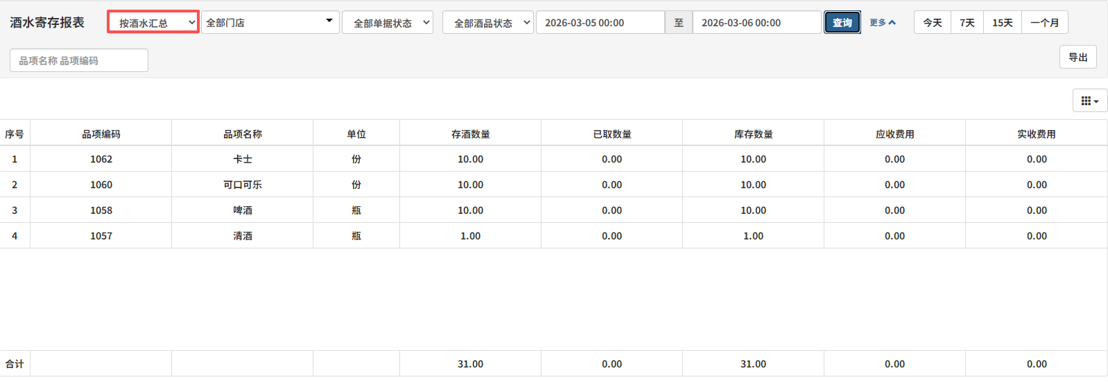Click the 导出 export button
1108x382 pixels.
click(1077, 57)
